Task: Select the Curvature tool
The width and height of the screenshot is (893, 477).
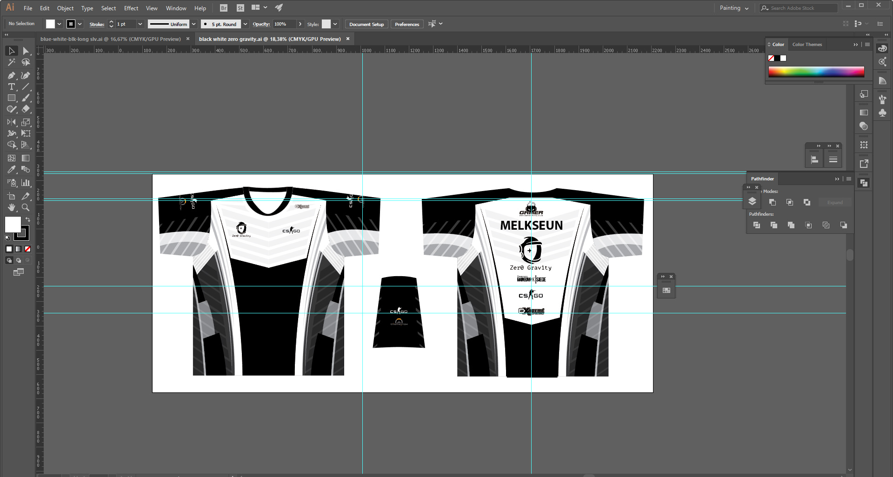Action: tap(26, 75)
